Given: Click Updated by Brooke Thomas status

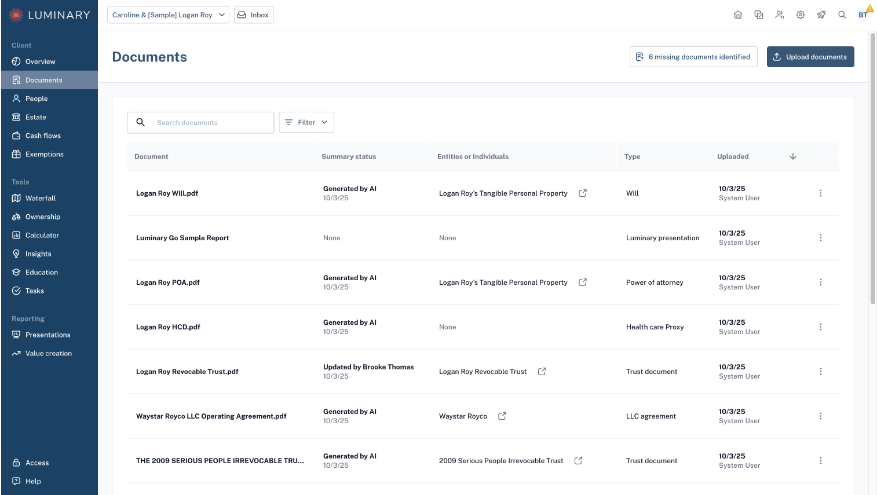Looking at the screenshot, I should 368,367.
